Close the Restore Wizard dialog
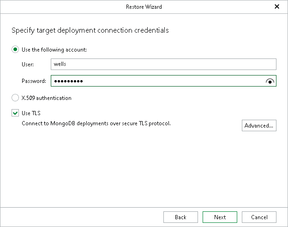The image size is (288, 227). 277,7
